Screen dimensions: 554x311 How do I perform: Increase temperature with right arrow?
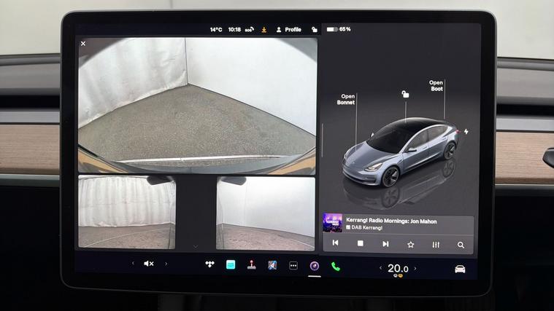point(416,268)
